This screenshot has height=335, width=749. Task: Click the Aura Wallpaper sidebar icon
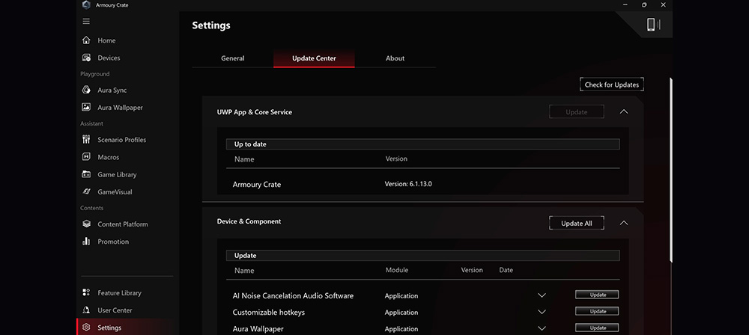(86, 108)
